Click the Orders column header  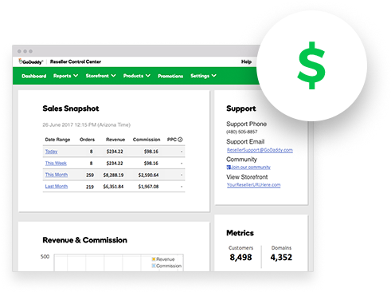87,140
